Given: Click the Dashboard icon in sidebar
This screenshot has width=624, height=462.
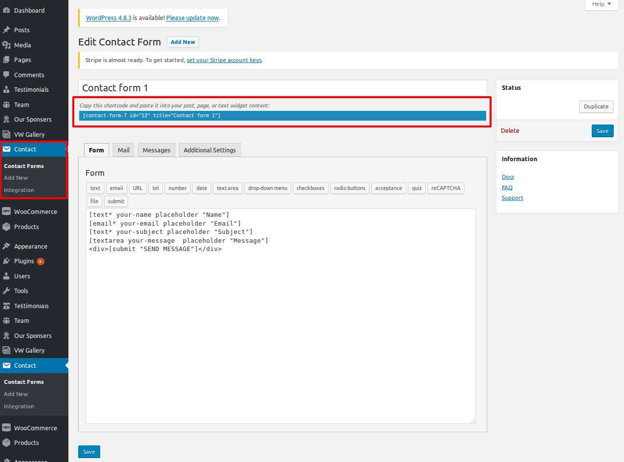Looking at the screenshot, I should [6, 10].
